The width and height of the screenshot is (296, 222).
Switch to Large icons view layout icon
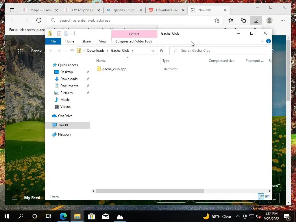pyautogui.click(x=267, y=197)
